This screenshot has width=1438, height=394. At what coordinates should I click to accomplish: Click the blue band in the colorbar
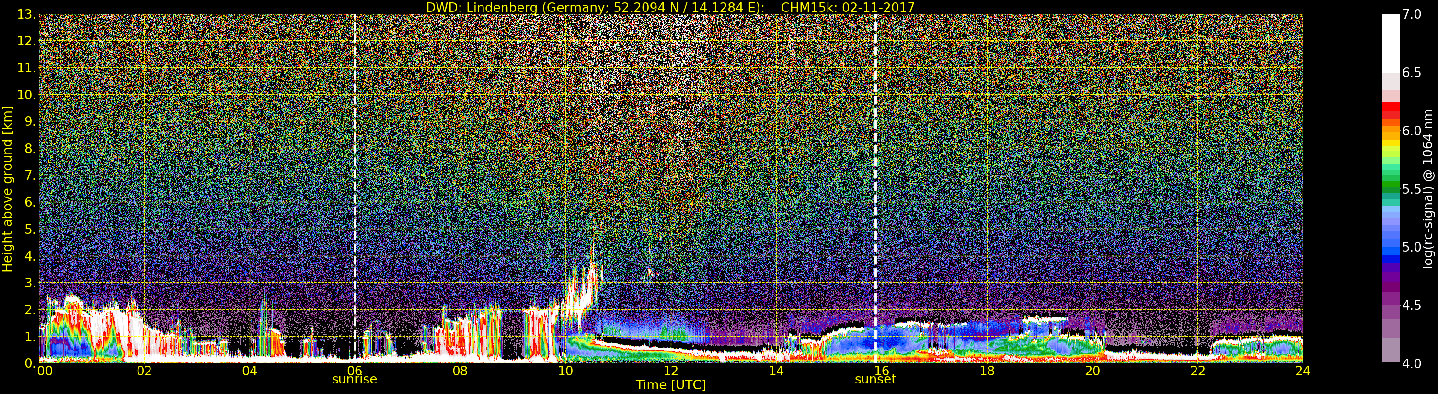coord(1390,257)
